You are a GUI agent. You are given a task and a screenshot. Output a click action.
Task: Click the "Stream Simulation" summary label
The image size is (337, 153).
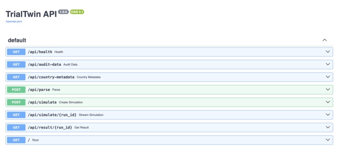(91, 115)
